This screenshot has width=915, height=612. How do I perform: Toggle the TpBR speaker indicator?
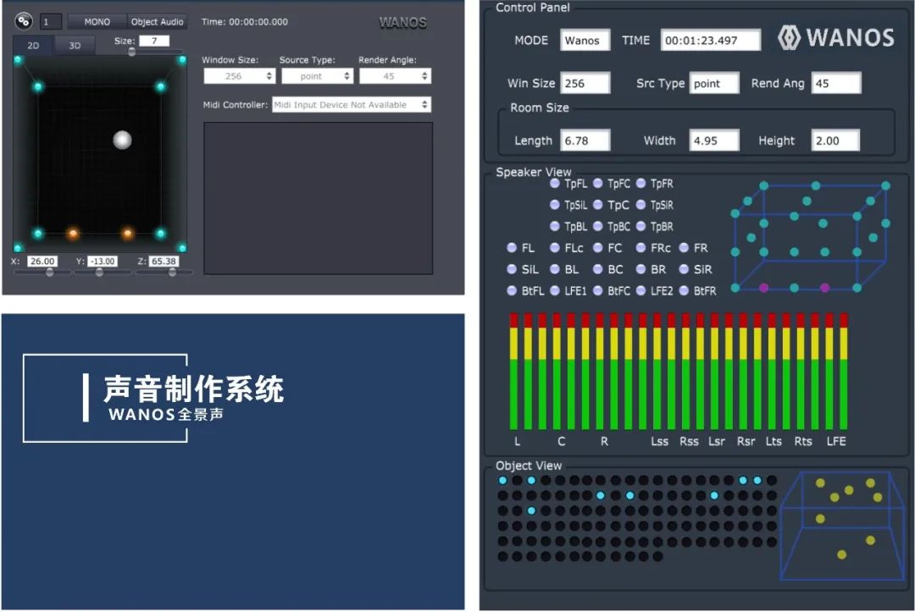(x=640, y=226)
